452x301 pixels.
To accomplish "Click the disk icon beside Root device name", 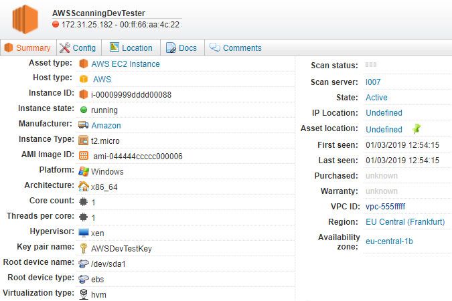I will [84, 264].
